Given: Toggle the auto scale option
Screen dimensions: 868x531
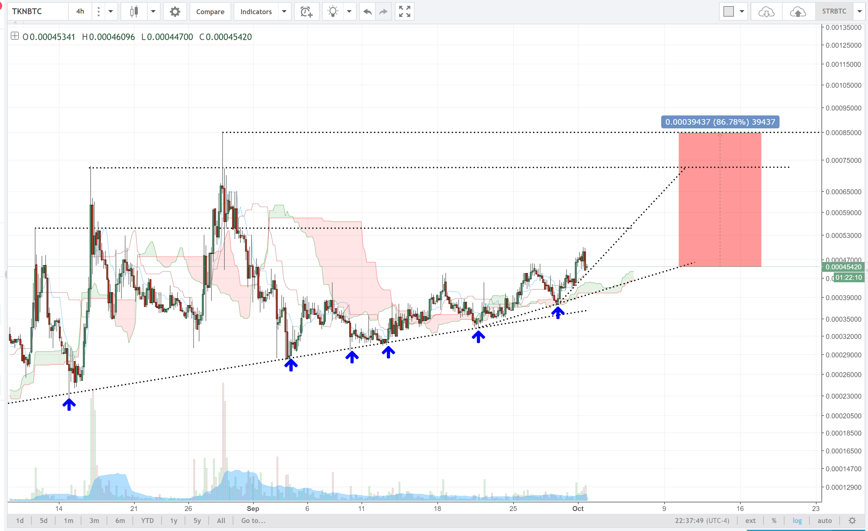Looking at the screenshot, I should point(825,521).
